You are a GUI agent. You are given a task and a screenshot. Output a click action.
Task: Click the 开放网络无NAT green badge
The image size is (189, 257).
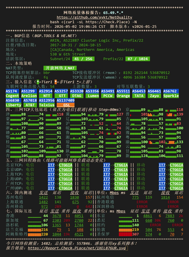click(60, 68)
